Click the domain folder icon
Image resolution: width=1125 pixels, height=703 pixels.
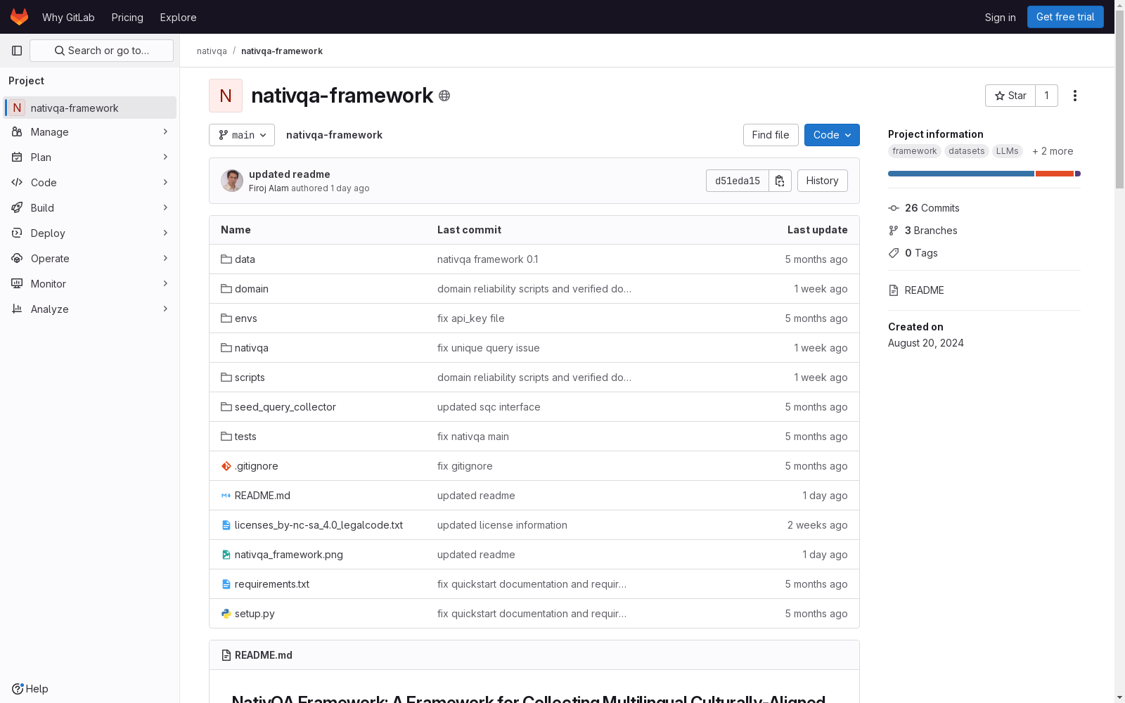pyautogui.click(x=226, y=289)
